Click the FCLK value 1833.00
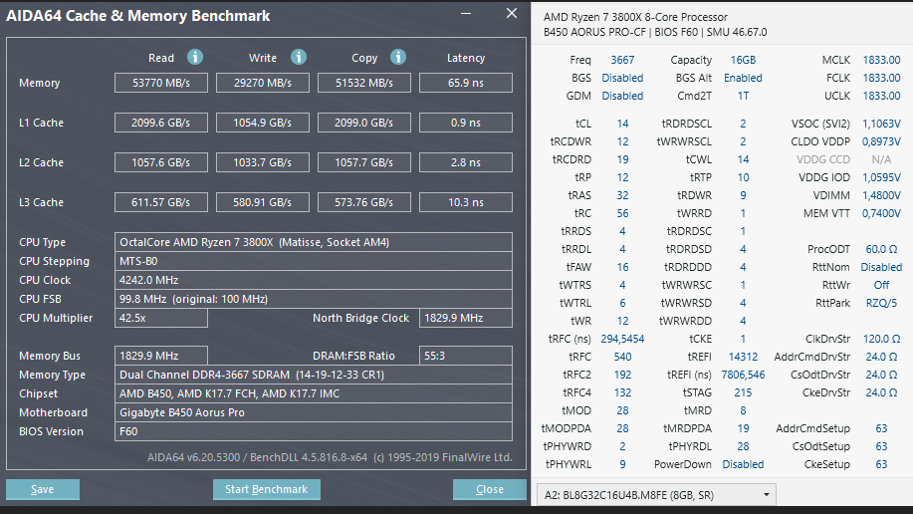The image size is (913, 514). tap(881, 78)
